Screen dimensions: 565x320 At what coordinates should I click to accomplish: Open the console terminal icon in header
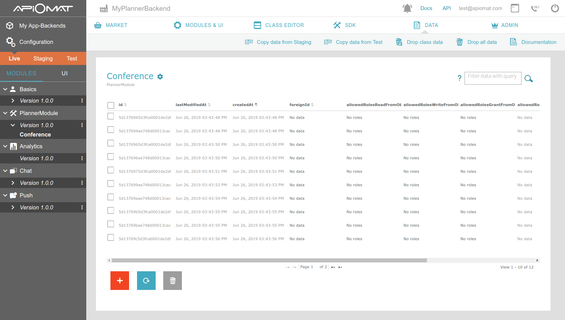coord(515,8)
